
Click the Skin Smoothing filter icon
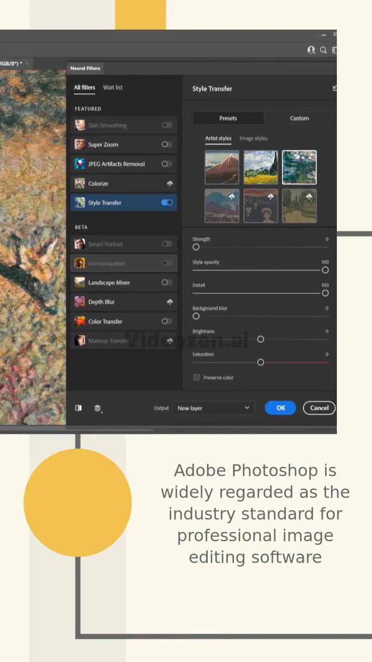(80, 125)
